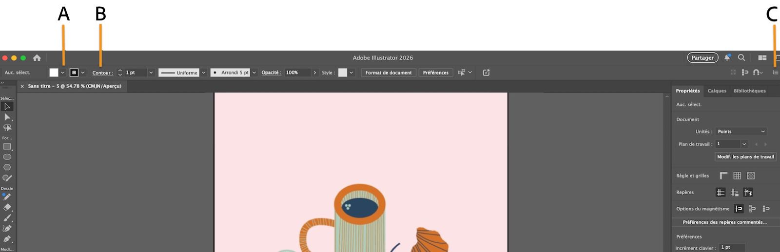The width and height of the screenshot is (780, 252).
Task: Select the Selection arrow tool
Action: pos(7,107)
